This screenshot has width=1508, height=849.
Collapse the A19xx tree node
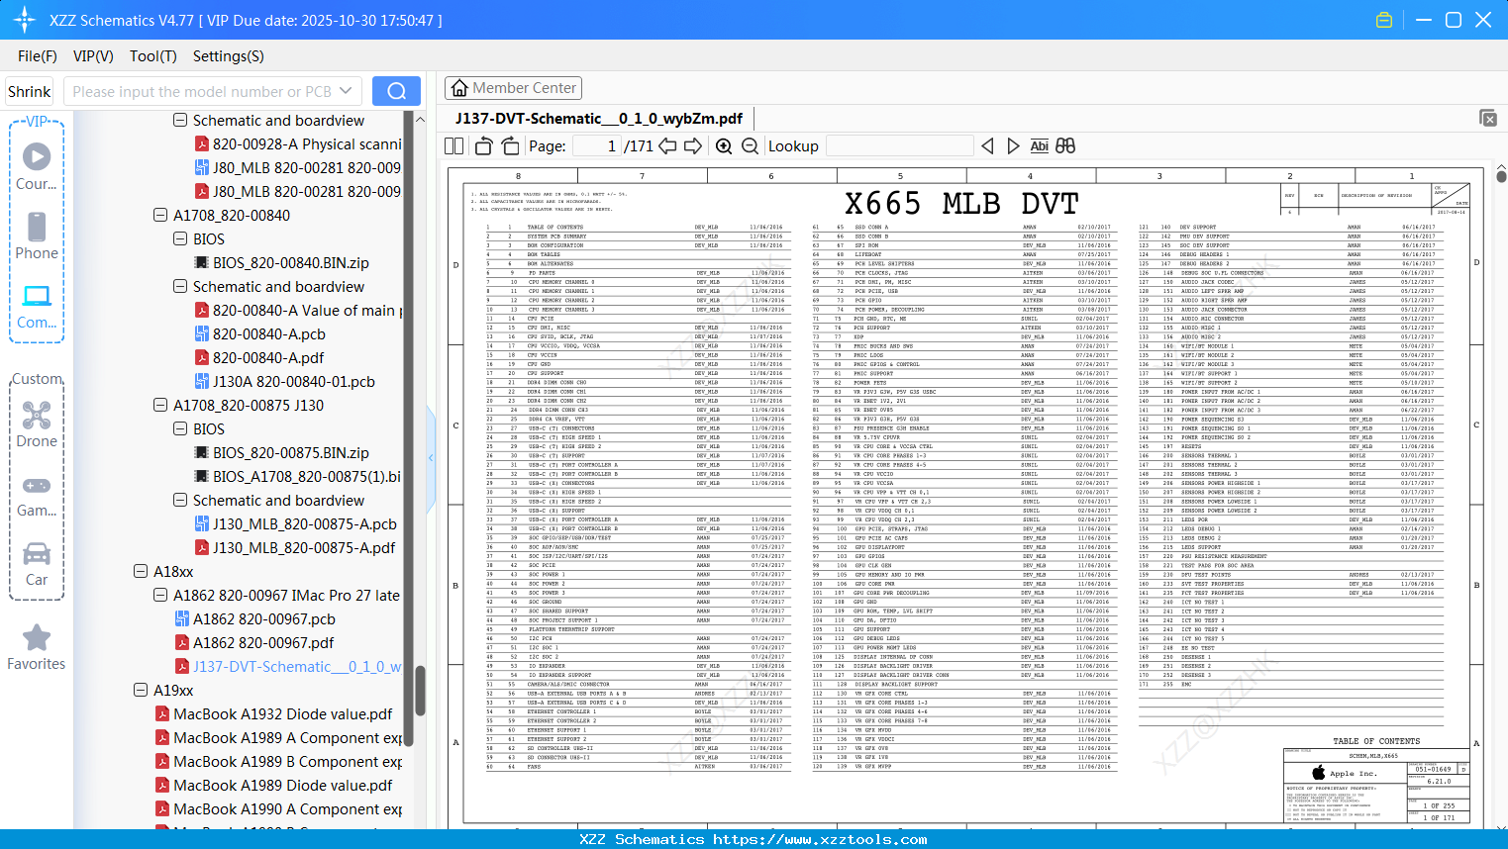coord(141,691)
